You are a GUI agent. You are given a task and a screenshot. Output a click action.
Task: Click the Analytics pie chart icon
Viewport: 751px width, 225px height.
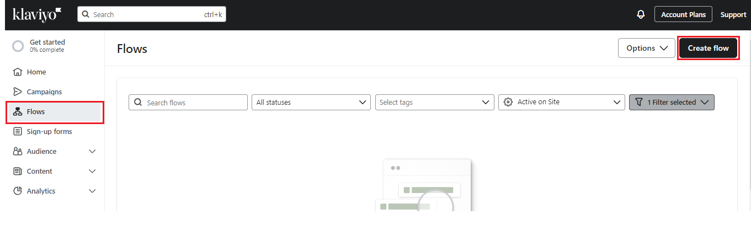click(18, 191)
